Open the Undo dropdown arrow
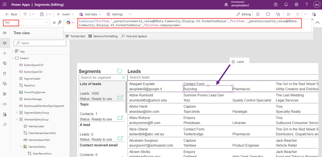Screen dimensions: 322x157 33,14
